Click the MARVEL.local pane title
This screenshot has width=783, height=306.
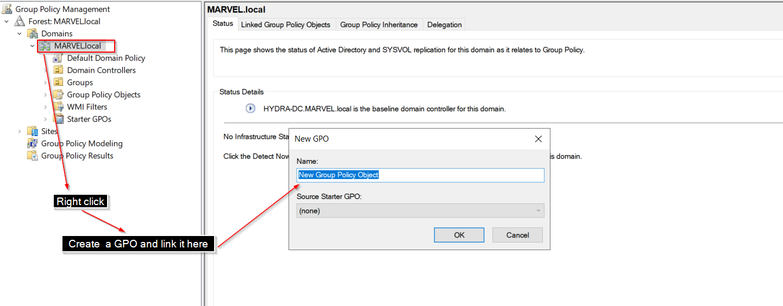pos(236,9)
